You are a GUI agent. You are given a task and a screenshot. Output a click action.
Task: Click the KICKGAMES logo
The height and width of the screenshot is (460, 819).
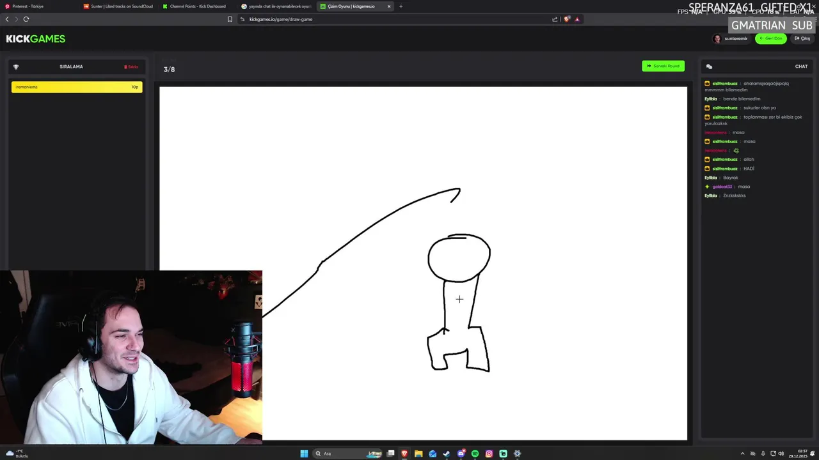pyautogui.click(x=36, y=38)
